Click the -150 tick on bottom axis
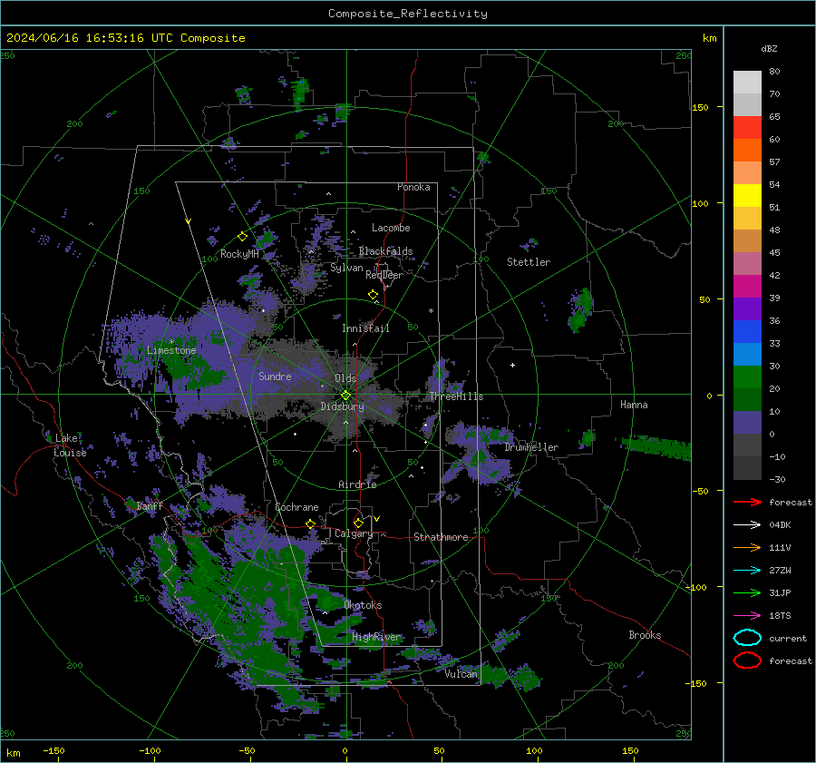The height and width of the screenshot is (763, 816). (x=53, y=750)
